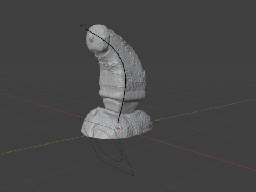This screenshot has width=256, height=192.
Task: Select the topmost endpoint of the black curve
Action: pos(86,30)
